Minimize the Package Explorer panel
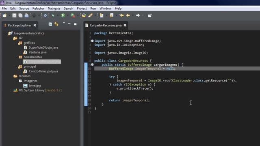Screen dimensions: 260x146 69,24
